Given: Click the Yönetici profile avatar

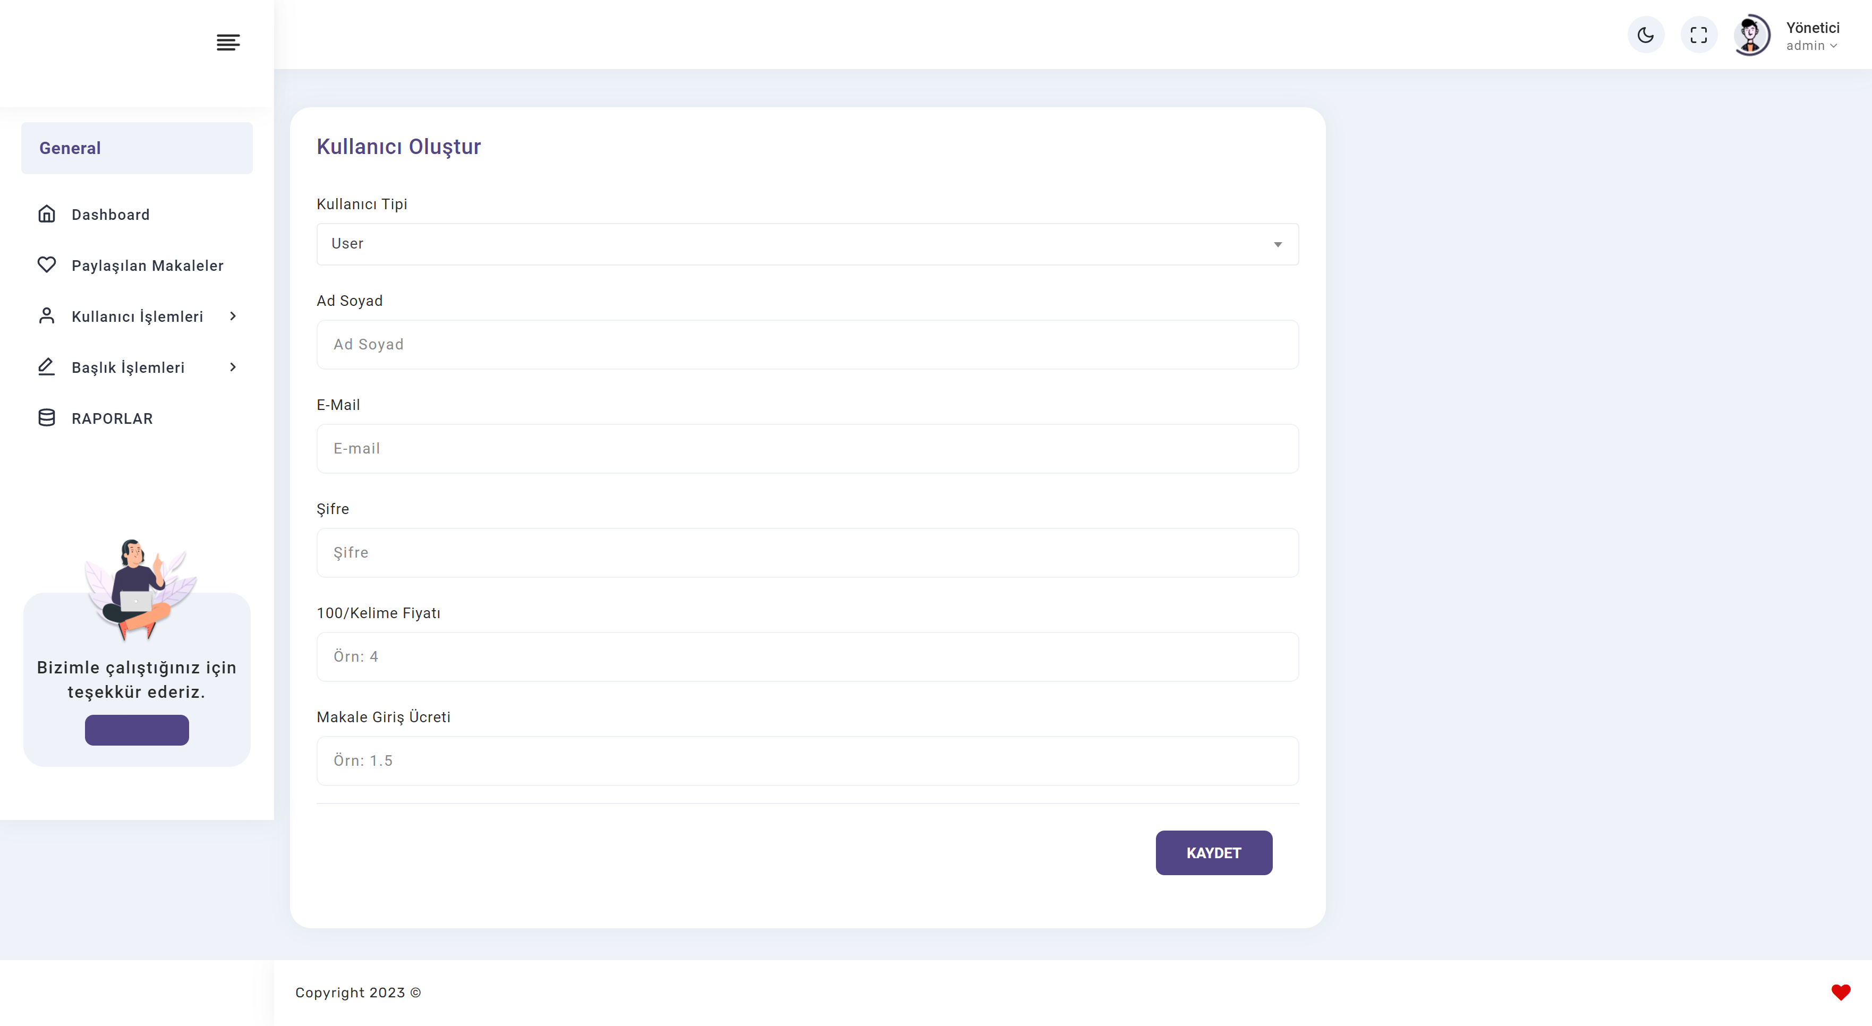Looking at the screenshot, I should (x=1751, y=35).
